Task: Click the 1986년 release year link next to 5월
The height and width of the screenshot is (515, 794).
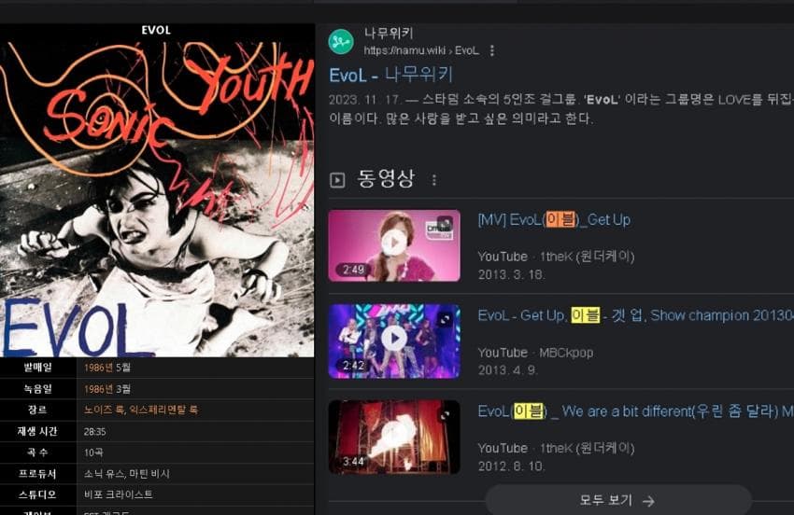Action: (98, 368)
